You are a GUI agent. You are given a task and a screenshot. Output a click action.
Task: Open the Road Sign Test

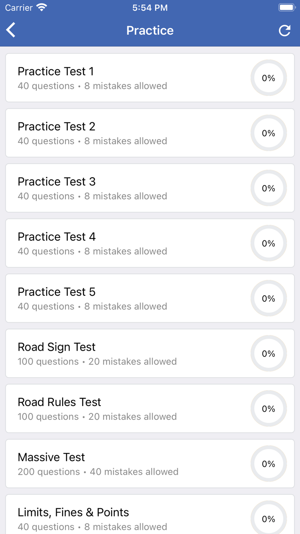point(129,354)
